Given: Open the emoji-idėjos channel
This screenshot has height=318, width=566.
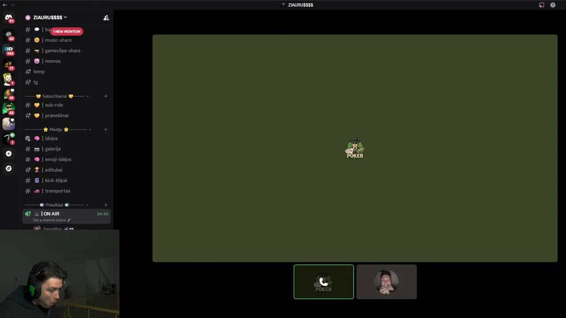Looking at the screenshot, I should (66, 159).
